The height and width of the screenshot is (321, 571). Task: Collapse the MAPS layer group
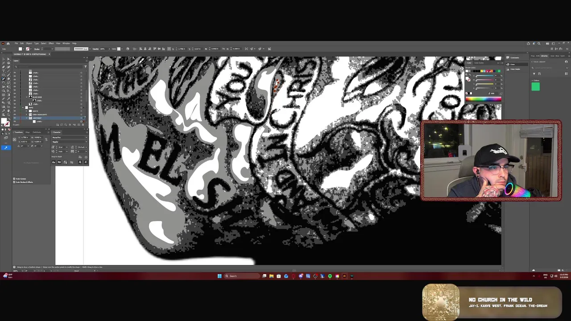(23, 107)
